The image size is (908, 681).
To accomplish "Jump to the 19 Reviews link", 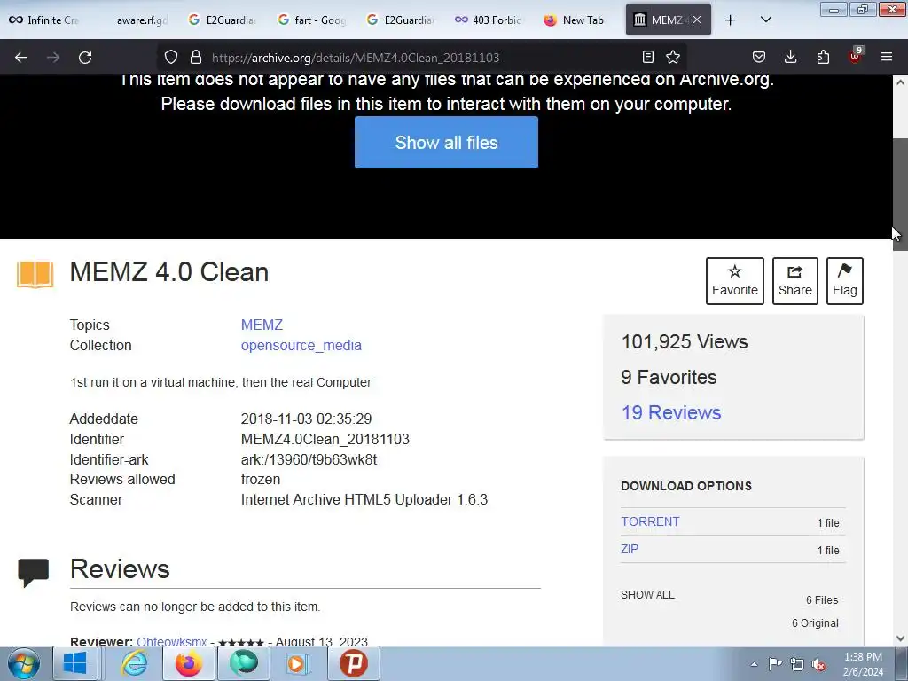I will (671, 412).
